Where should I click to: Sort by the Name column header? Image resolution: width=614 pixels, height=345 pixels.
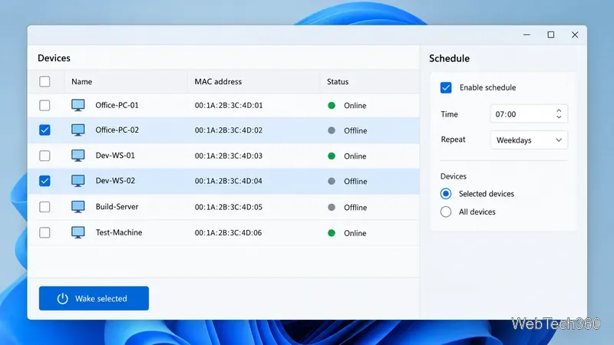point(81,81)
